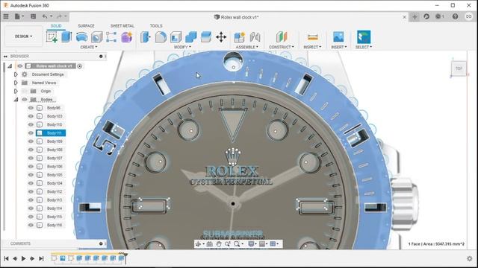The width and height of the screenshot is (478, 268).
Task: Select the Offset Plane construct tool
Action: 282,37
